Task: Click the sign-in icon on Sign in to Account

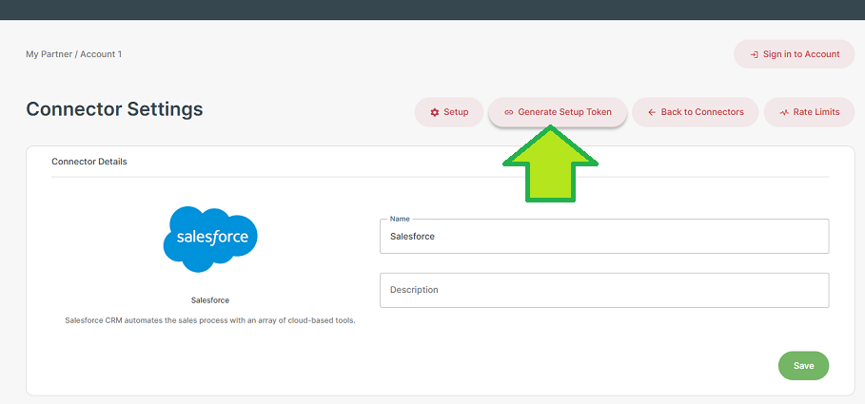Action: (x=754, y=54)
